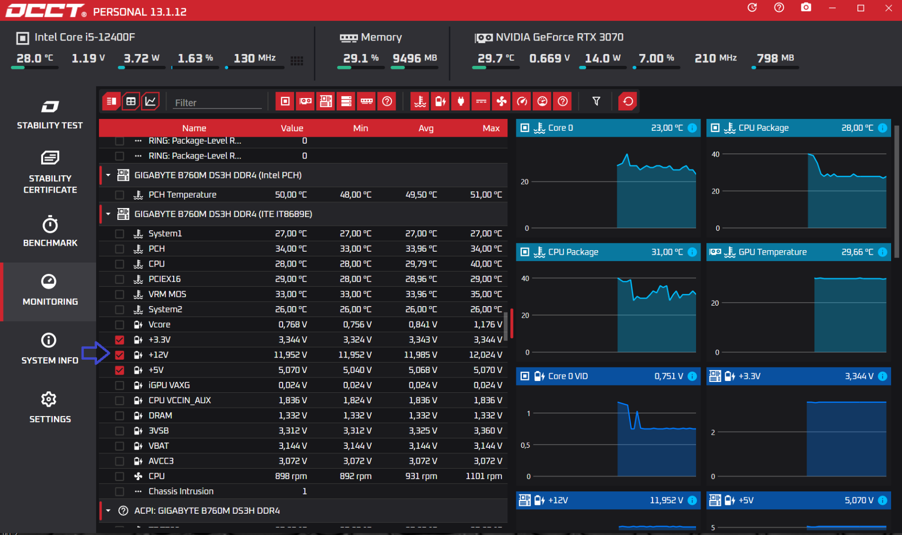Open Stability Certificate section
This screenshot has width=902, height=535.
coord(50,172)
